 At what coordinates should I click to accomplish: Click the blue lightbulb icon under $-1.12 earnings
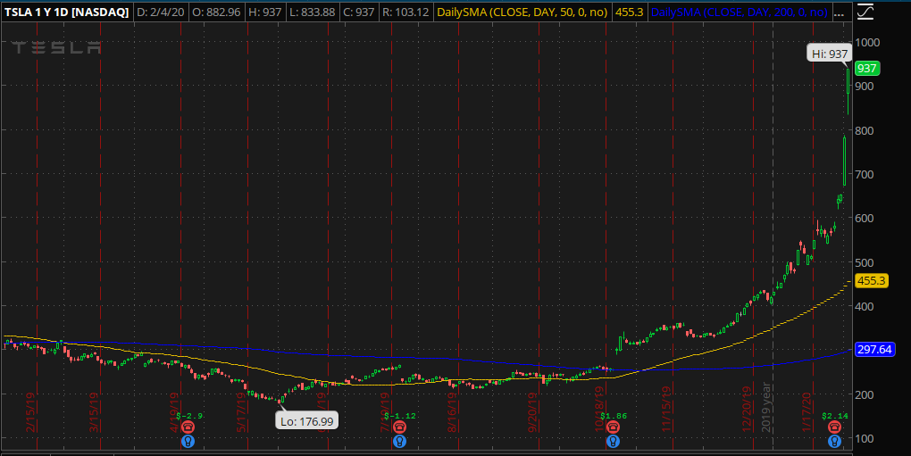point(399,442)
